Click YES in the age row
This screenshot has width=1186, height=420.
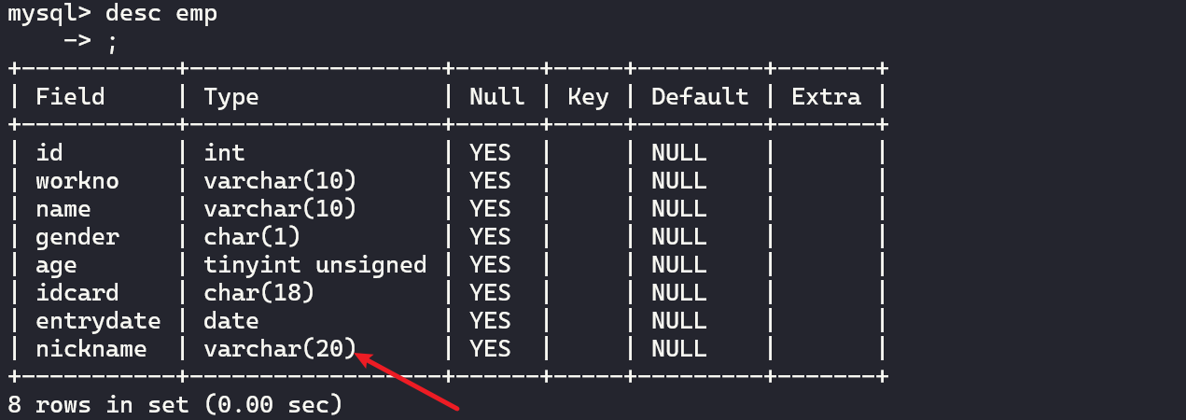click(x=490, y=265)
